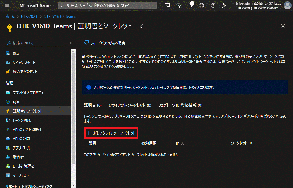This screenshot has height=188, width=293.
Task: Open 概要 in the sidebar
Action: click(x=16, y=53)
